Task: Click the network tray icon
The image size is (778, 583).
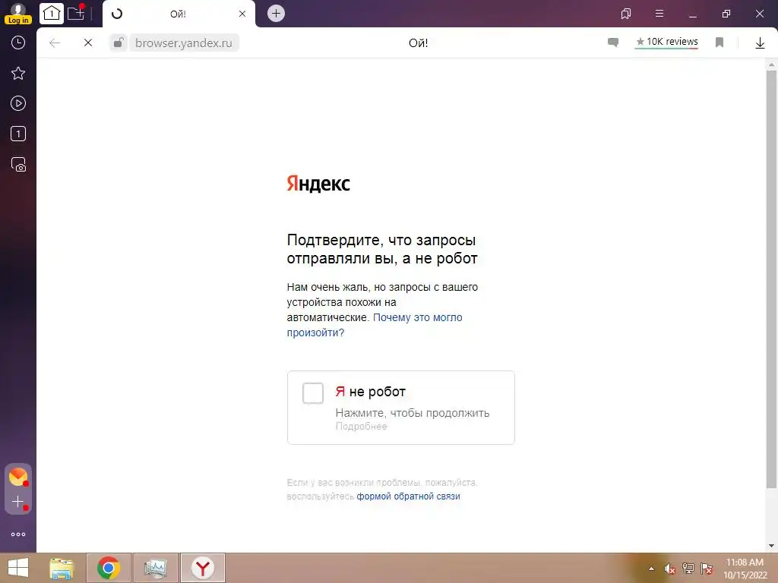Action: coord(688,569)
